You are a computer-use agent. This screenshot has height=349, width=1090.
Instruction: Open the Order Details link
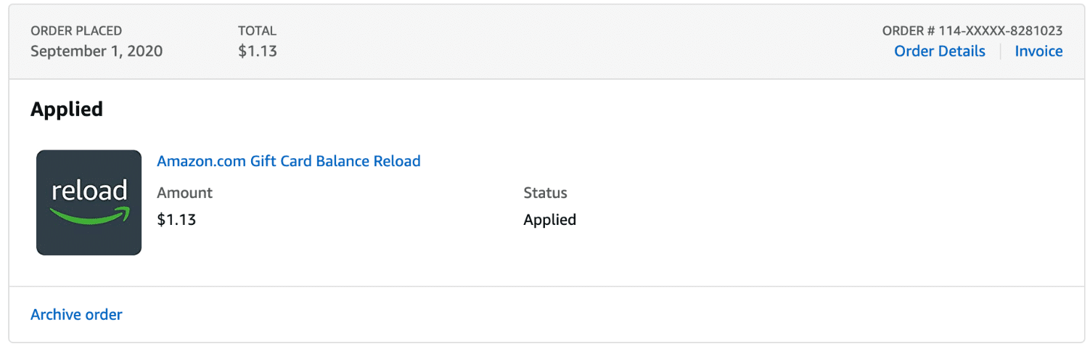click(x=939, y=52)
